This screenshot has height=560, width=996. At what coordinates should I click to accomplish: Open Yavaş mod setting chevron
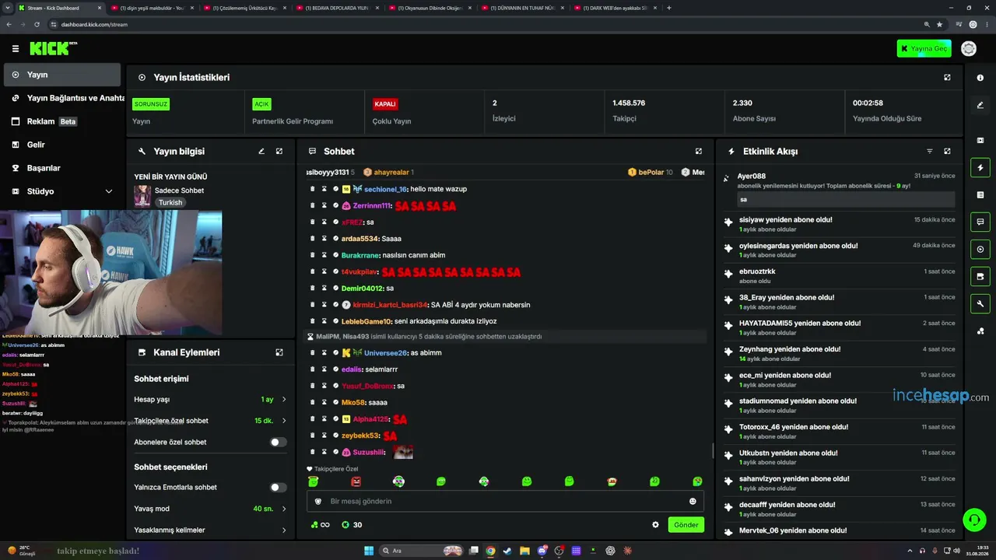283,509
